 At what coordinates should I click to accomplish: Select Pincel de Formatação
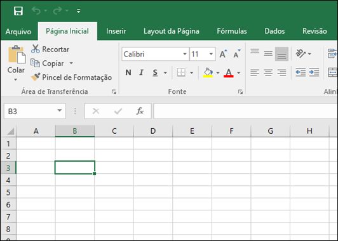coord(71,77)
